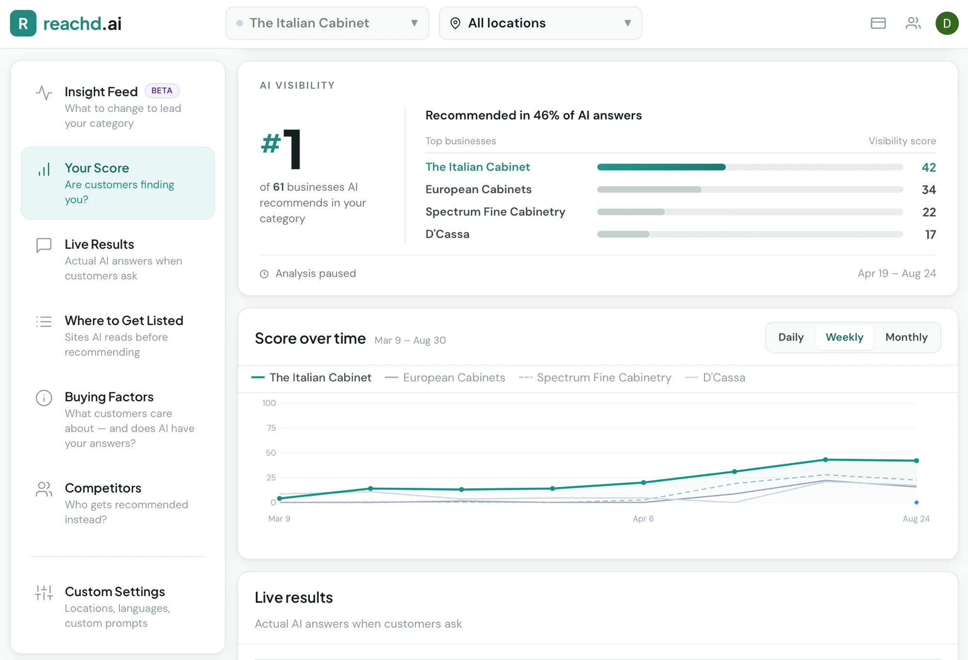Viewport: 968px width, 660px height.
Task: Click the reachd.ai wordmark text
Action: pyautogui.click(x=82, y=23)
